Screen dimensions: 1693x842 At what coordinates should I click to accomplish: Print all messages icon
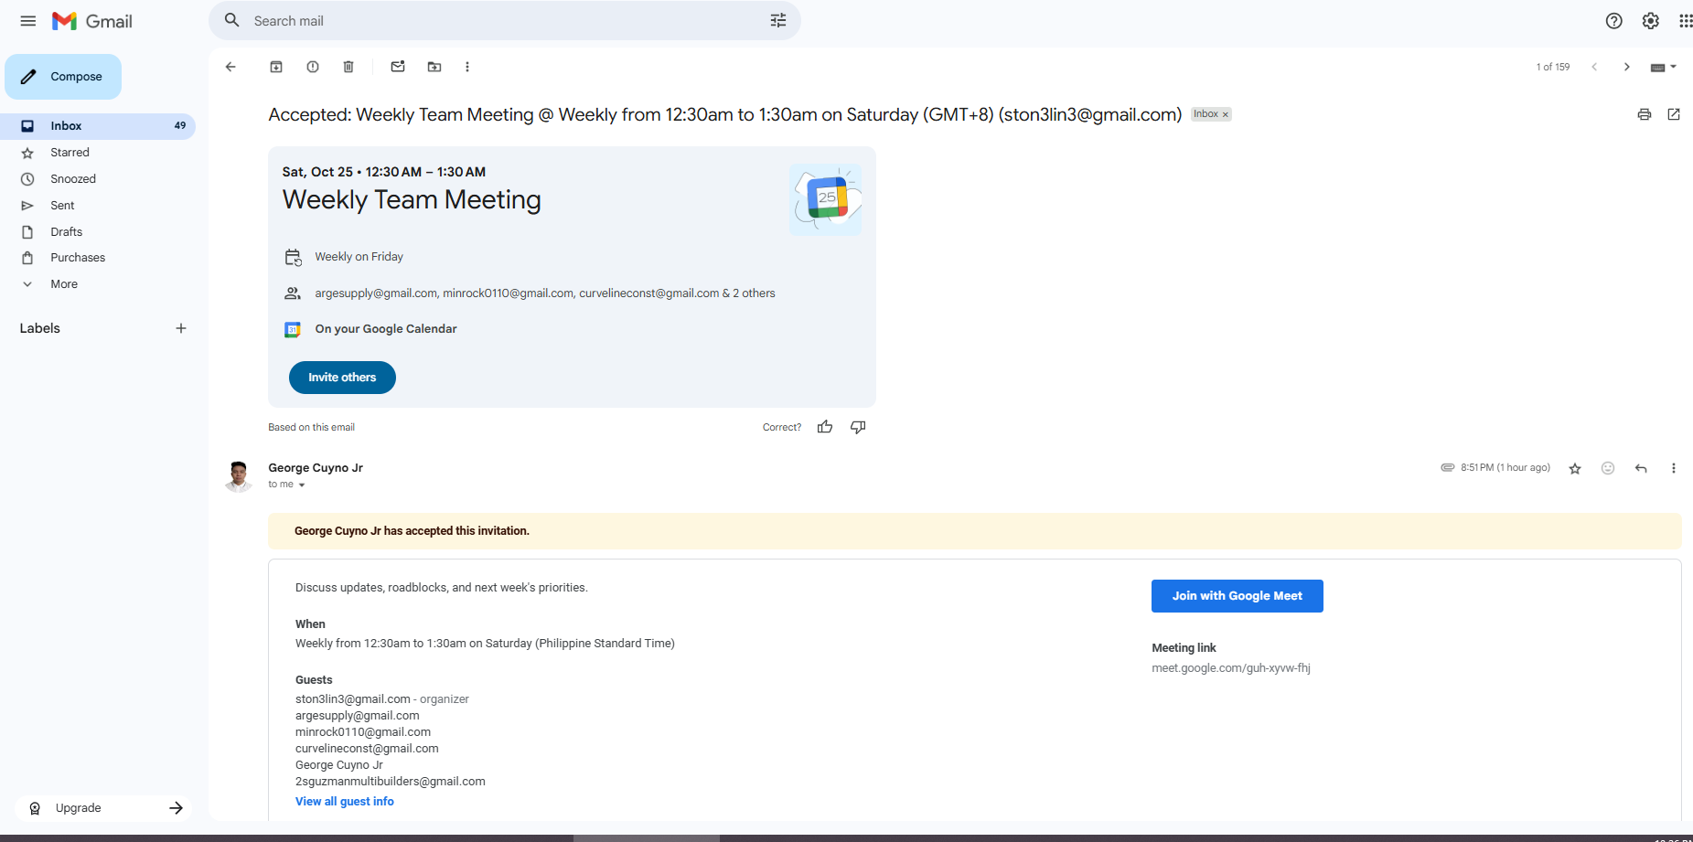coord(1645,114)
